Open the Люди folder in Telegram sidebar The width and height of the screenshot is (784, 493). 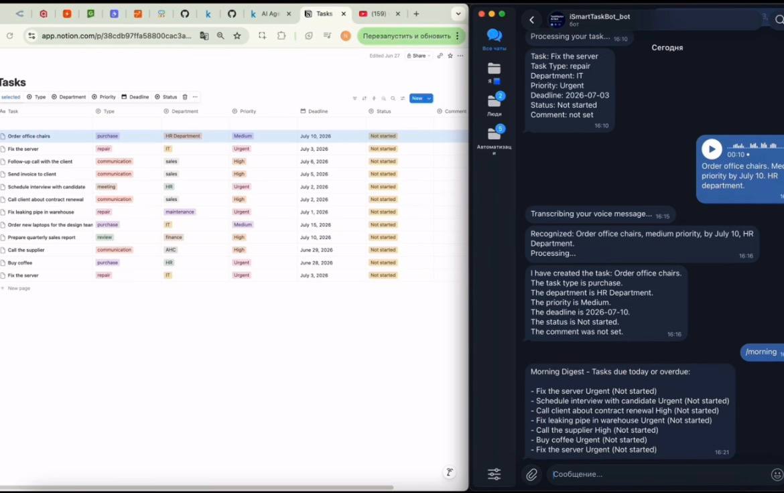pos(494,104)
